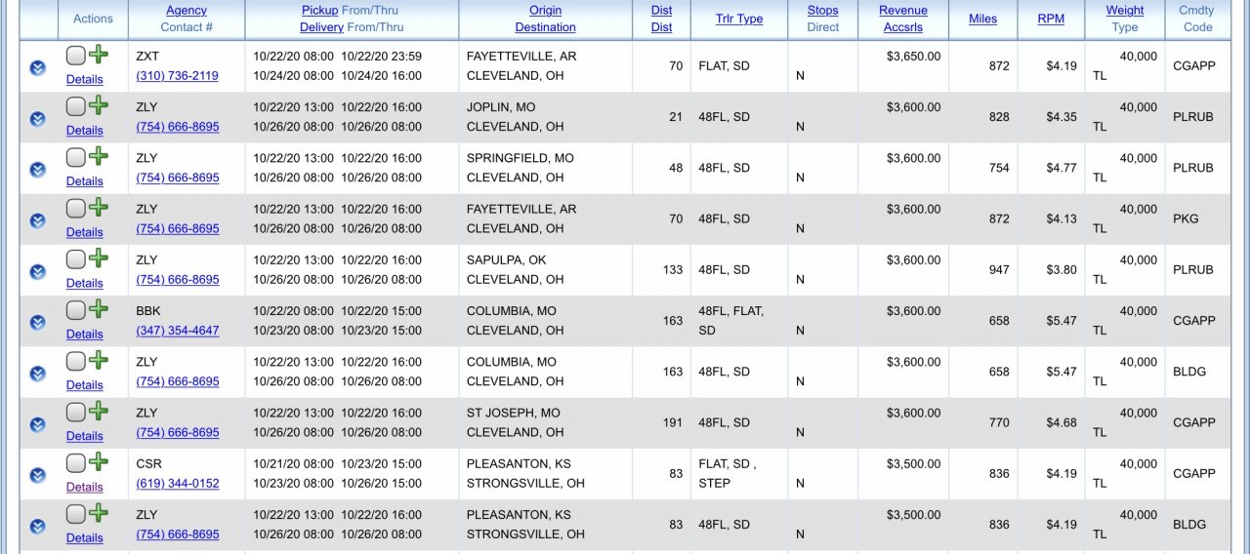Screen dimensions: 1250x554
Task: Add the Joplin, MO load with plus icon
Action: point(99,105)
